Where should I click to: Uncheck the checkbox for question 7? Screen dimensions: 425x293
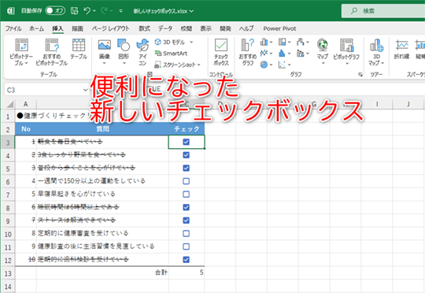pyautogui.click(x=187, y=221)
